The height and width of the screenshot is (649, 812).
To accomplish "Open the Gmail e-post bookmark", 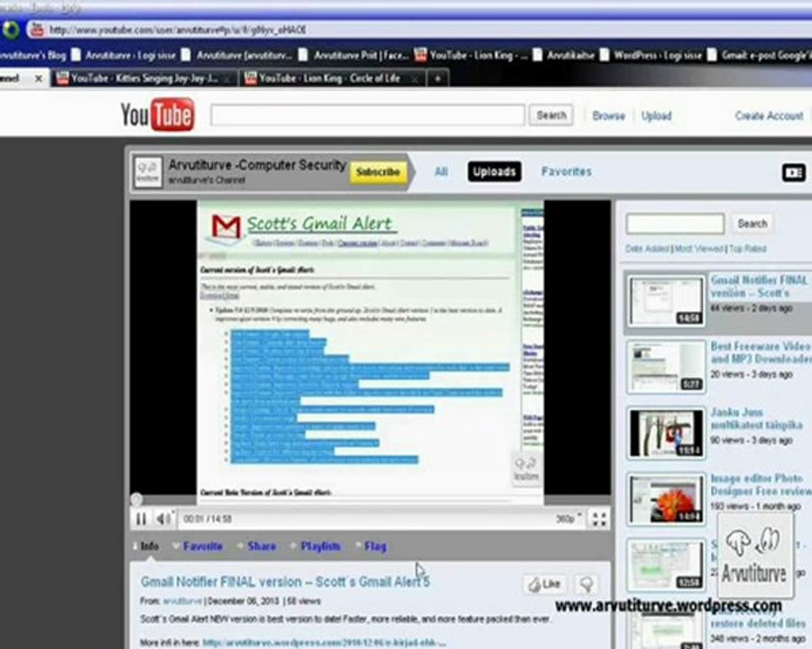I will pyautogui.click(x=759, y=55).
